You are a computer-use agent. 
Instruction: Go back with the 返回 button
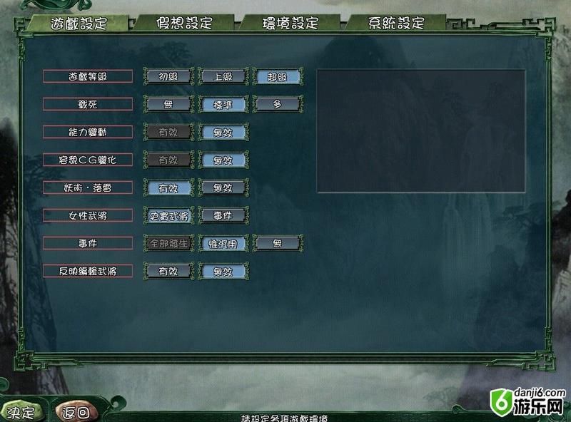pos(76,412)
